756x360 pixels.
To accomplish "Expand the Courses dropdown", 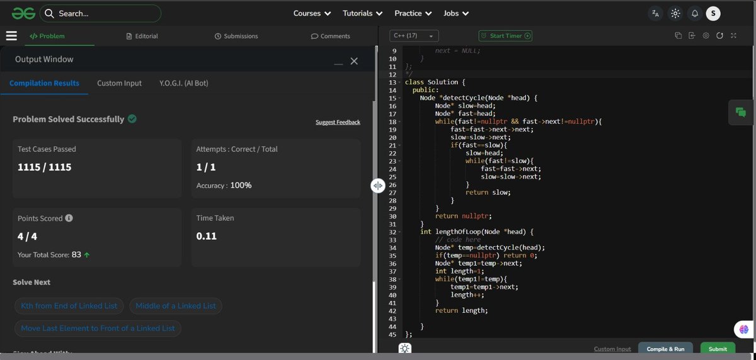I will (312, 13).
